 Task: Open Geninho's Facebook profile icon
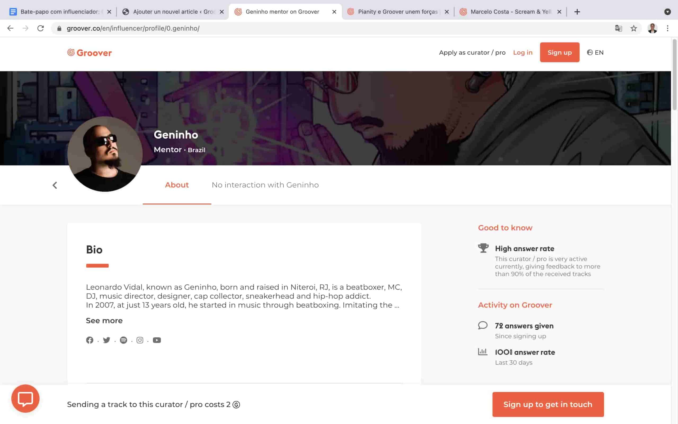pos(90,340)
